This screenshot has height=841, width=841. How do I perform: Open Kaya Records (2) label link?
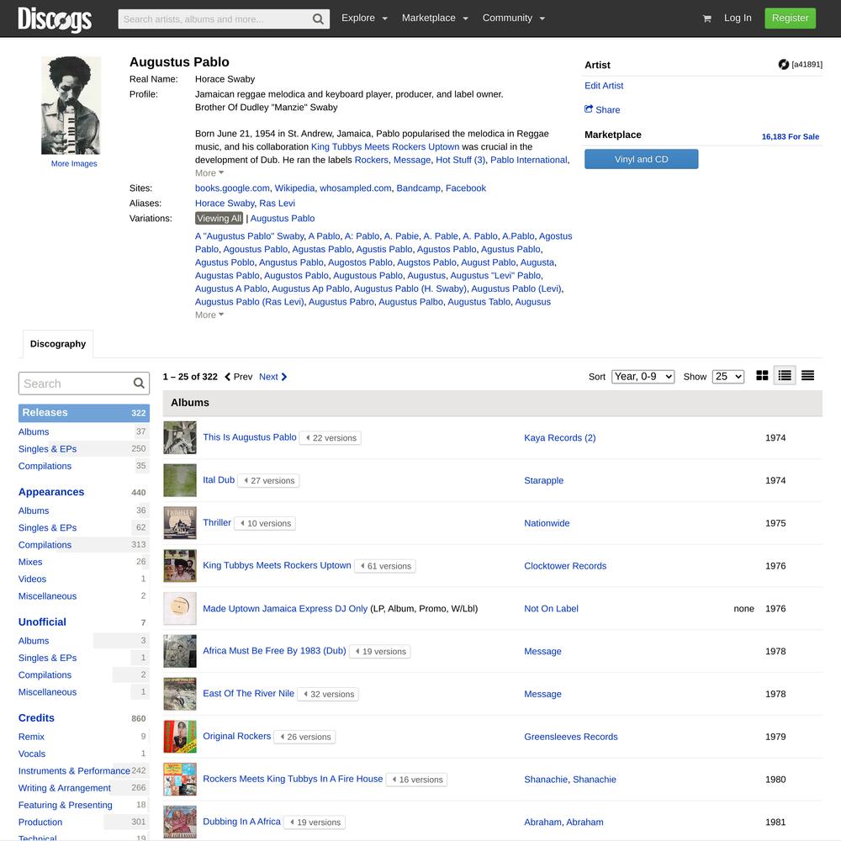[x=559, y=437]
